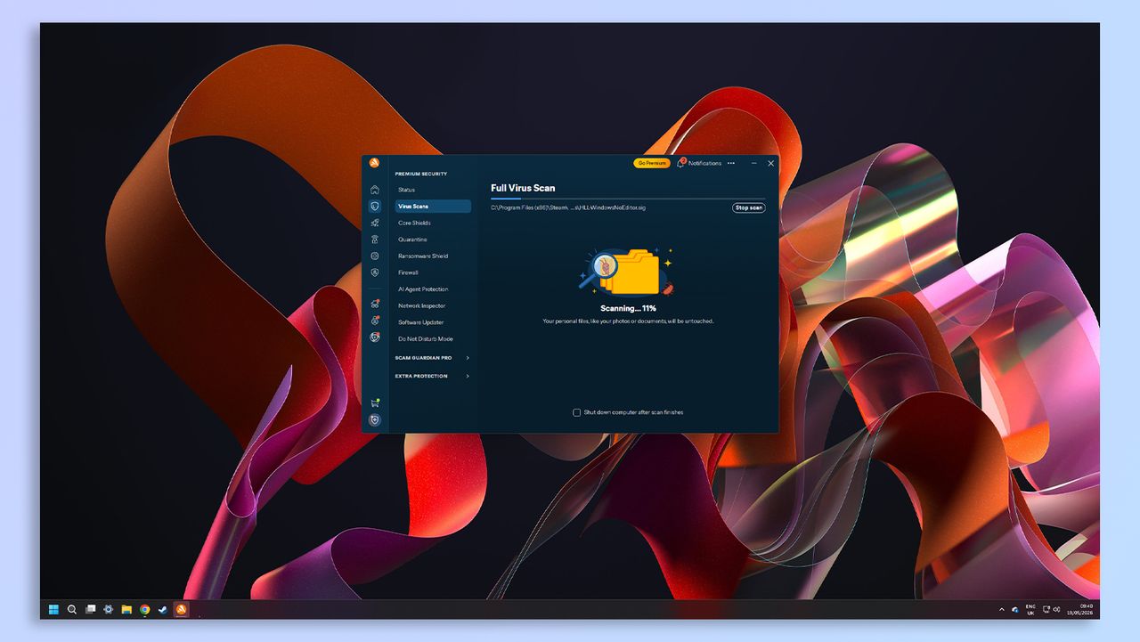Open the person-shield sidebar icon
The width and height of the screenshot is (1140, 642).
pyautogui.click(x=375, y=272)
